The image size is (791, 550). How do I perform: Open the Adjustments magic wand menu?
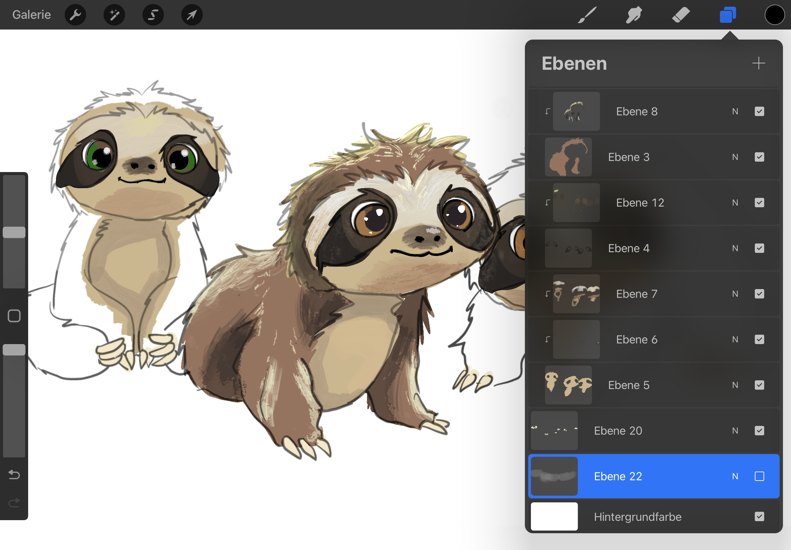click(x=114, y=15)
